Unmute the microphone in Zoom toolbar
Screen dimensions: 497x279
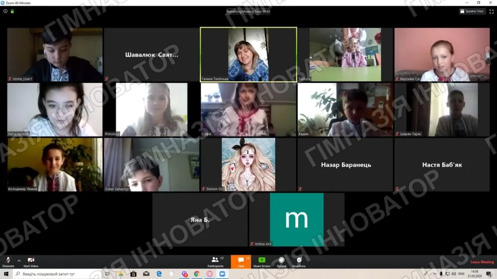pyautogui.click(x=8, y=262)
